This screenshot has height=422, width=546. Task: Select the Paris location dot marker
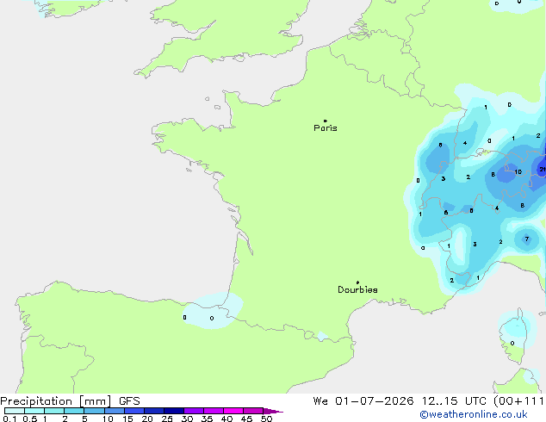pyautogui.click(x=326, y=121)
